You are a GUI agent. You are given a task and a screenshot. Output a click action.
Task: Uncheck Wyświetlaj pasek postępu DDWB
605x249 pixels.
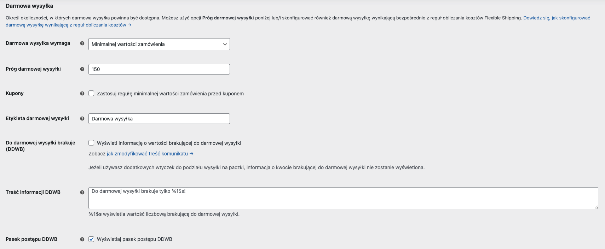point(91,239)
